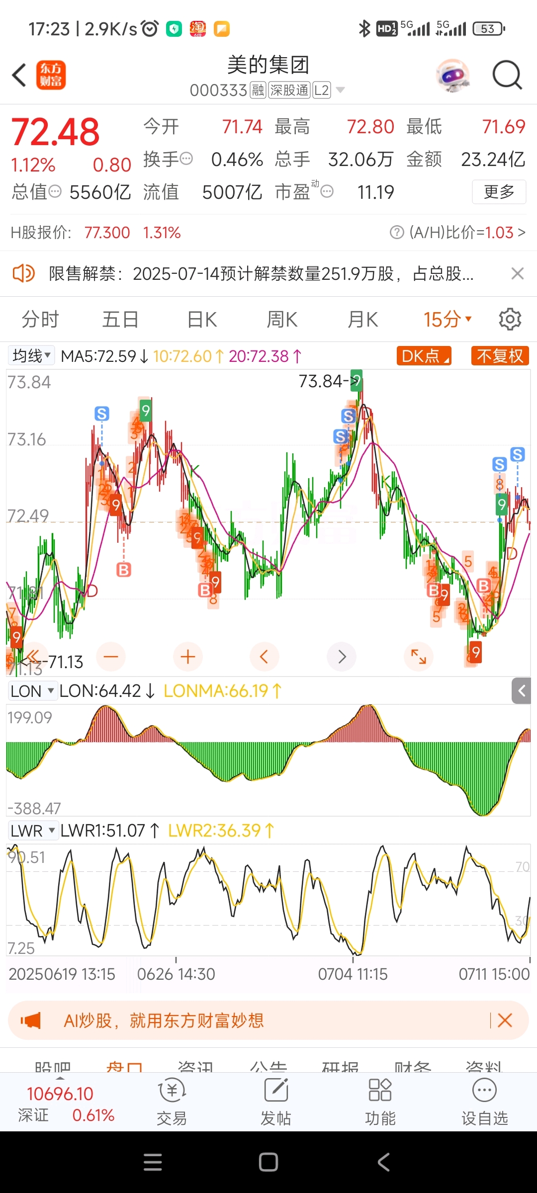Tap the LWR oscillator sub-chart
537x1193 pixels.
coord(268,900)
